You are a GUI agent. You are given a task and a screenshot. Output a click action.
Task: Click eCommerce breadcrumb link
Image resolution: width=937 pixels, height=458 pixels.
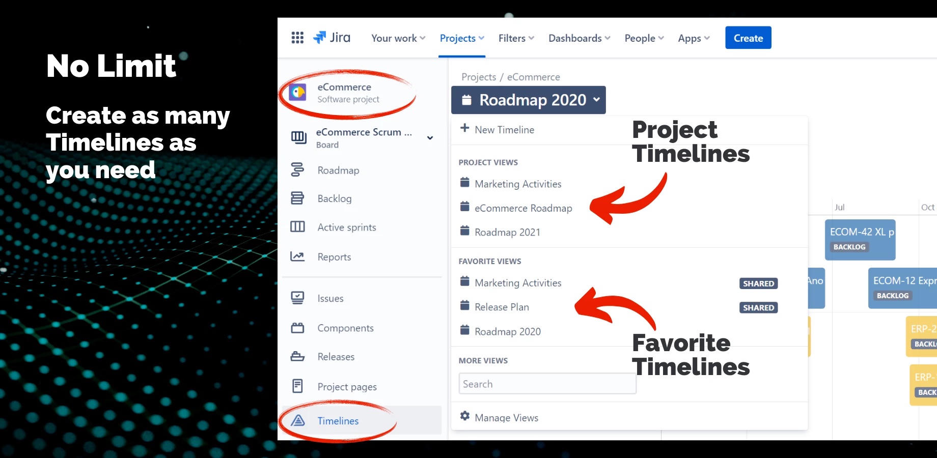533,77
